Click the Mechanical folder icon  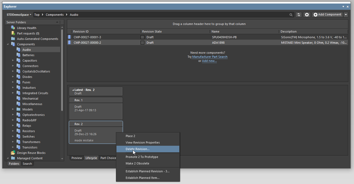pos(18,98)
